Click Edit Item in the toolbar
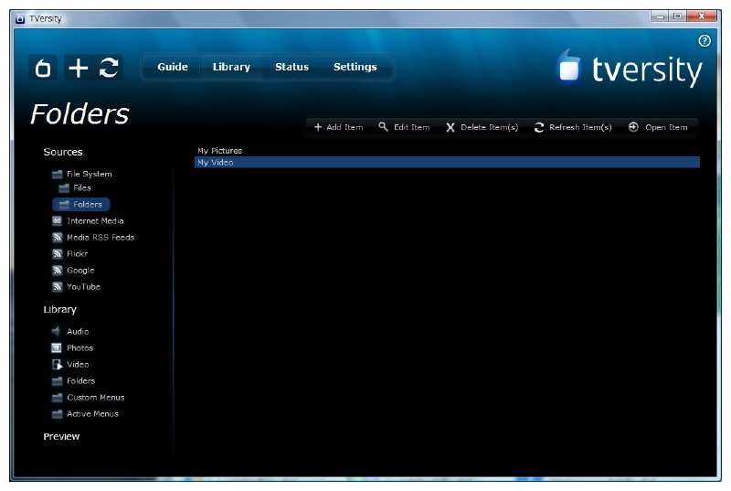Image resolution: width=731 pixels, height=491 pixels. (x=404, y=127)
